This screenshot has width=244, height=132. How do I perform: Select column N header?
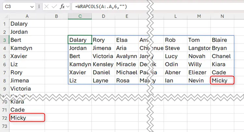[x=222, y=16]
